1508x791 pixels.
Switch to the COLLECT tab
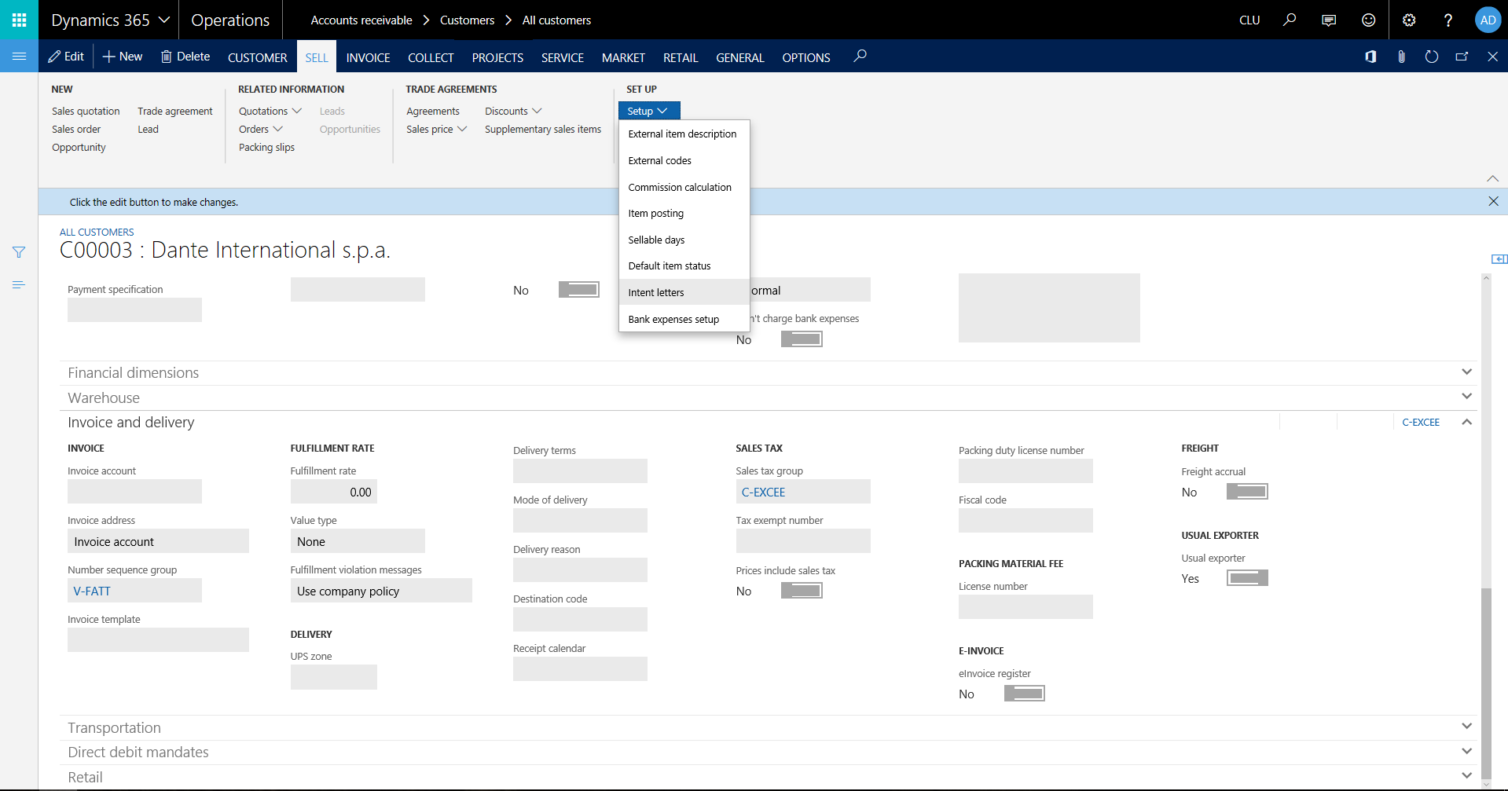431,57
